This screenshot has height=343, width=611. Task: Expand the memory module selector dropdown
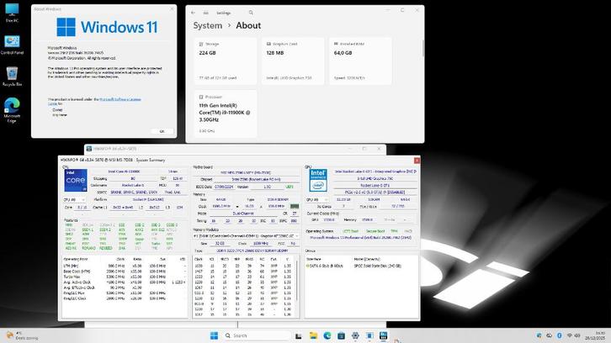point(247,236)
